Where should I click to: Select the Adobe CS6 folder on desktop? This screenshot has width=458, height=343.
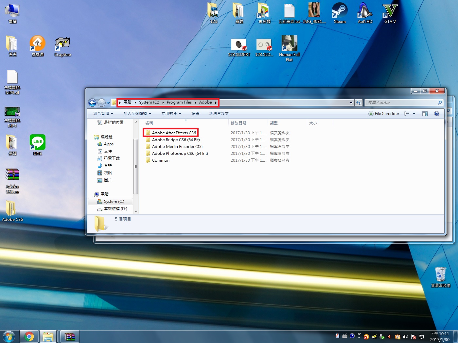click(12, 211)
